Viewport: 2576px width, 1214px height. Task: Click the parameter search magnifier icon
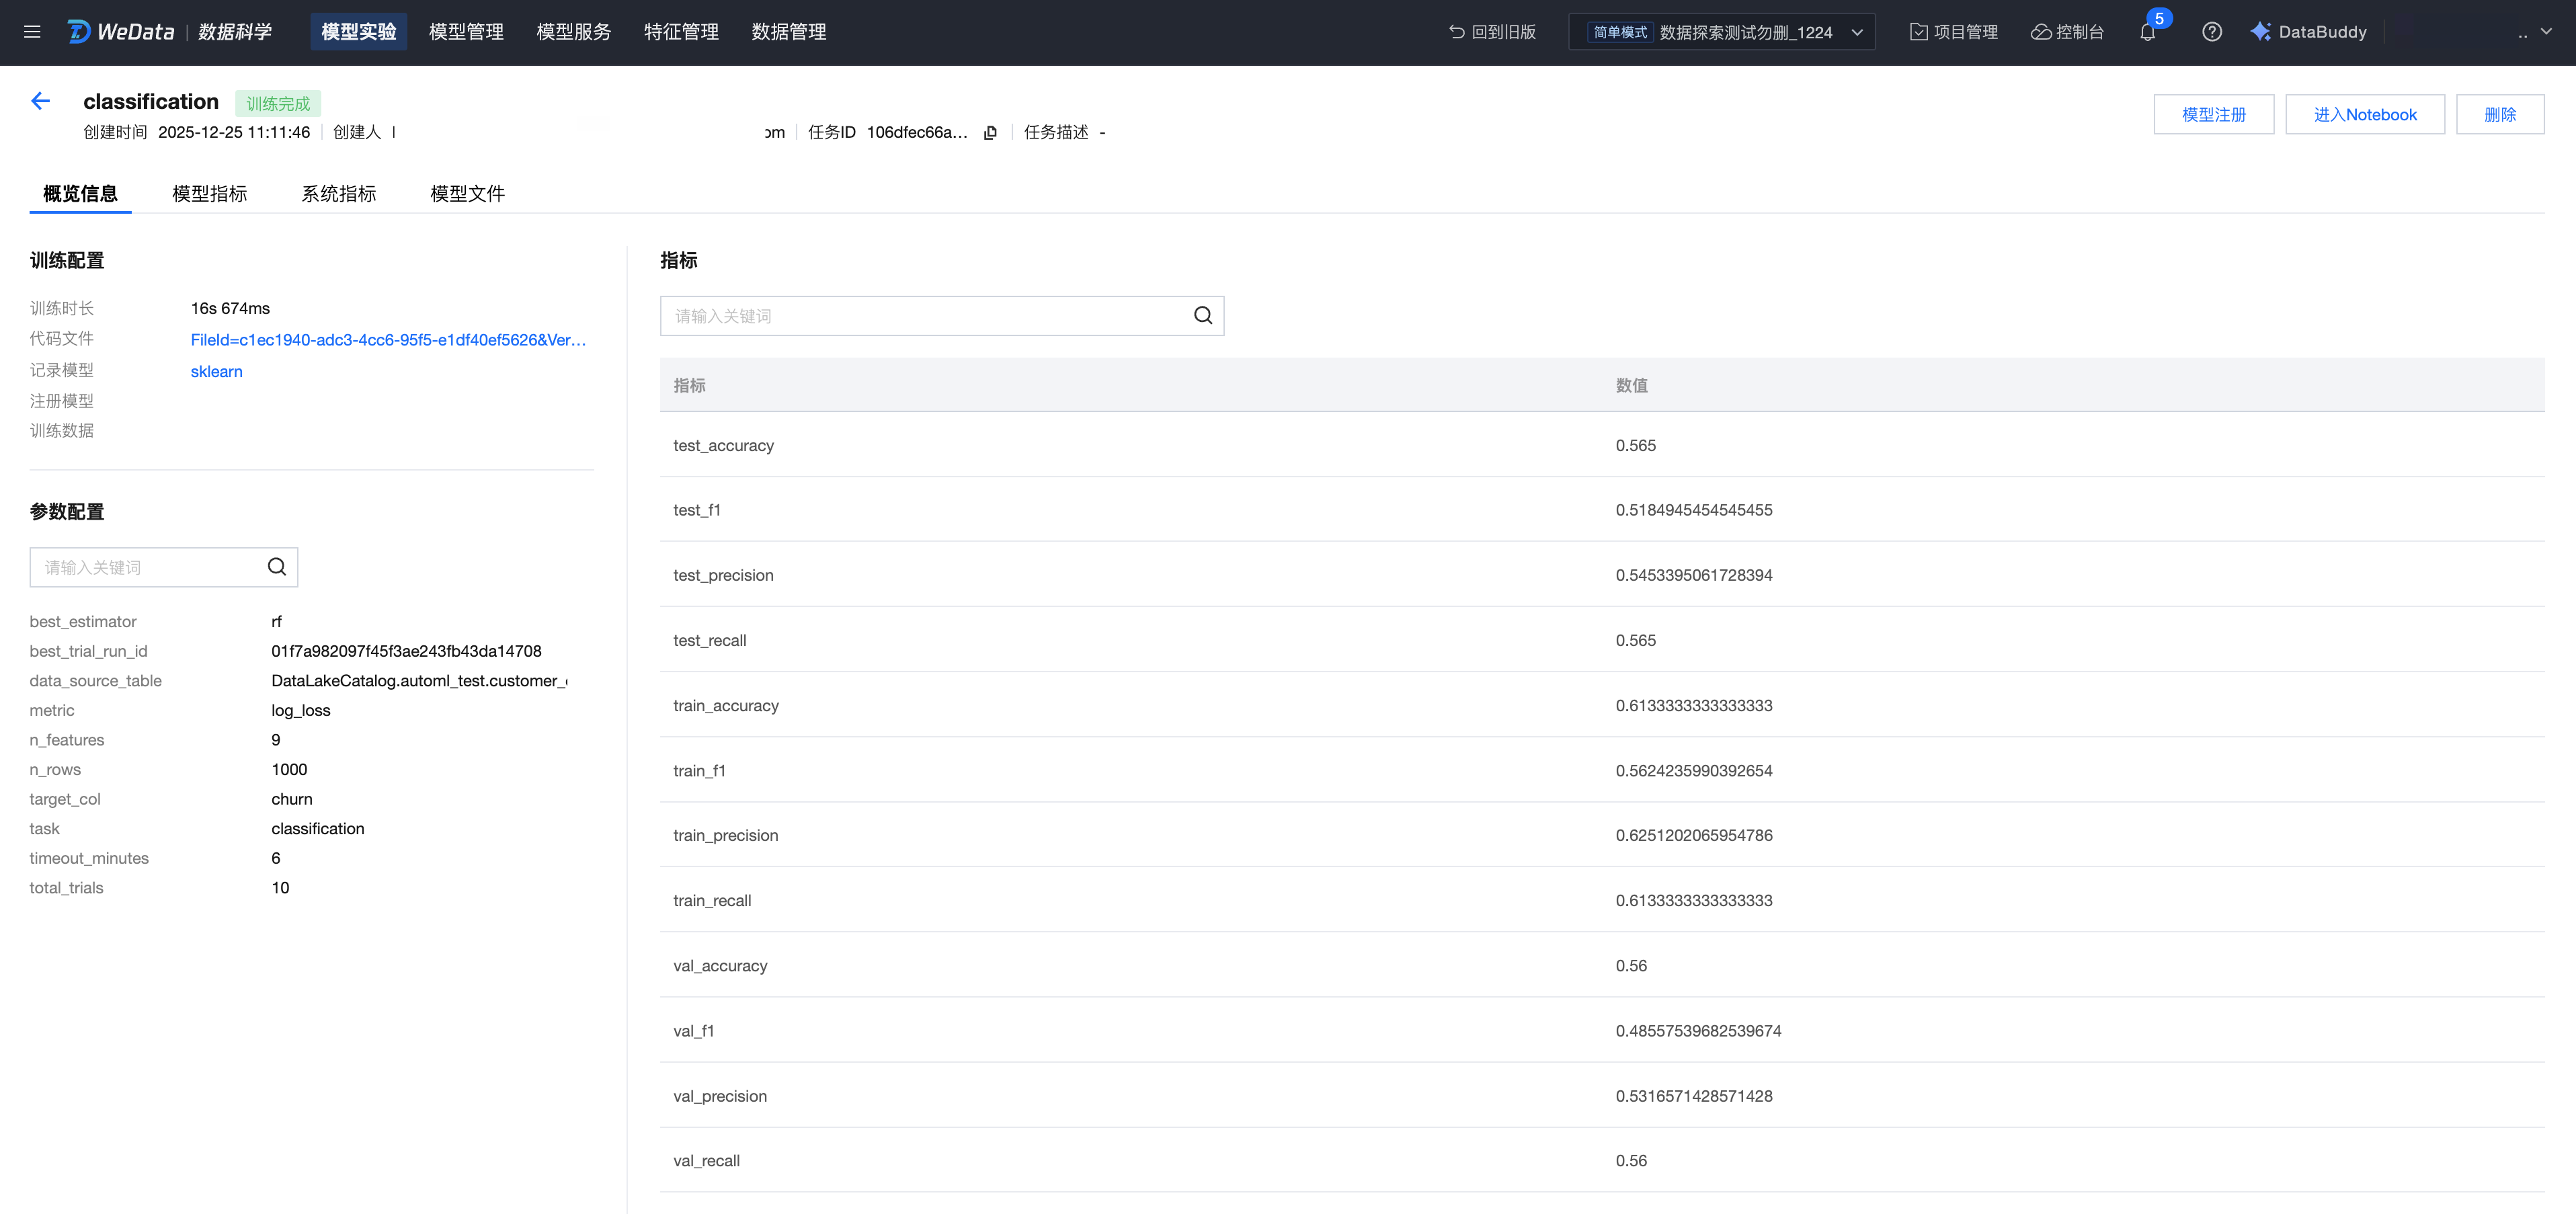click(x=277, y=567)
